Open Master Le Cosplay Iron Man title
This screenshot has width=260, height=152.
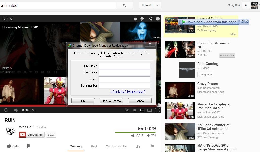coord(213,106)
